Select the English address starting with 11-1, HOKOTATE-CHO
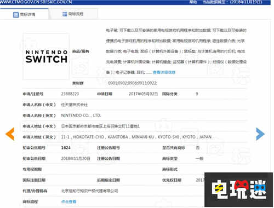Image resolution: width=274 pixels, height=208 pixels. pyautogui.click(x=136, y=137)
